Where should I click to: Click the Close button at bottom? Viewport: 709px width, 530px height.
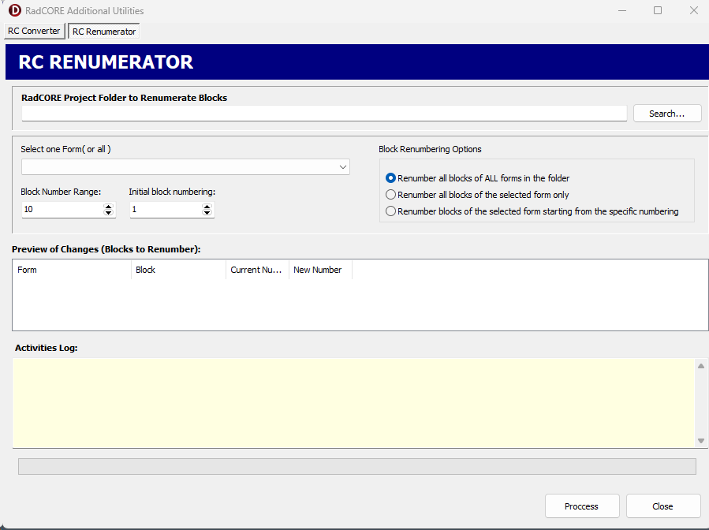pyautogui.click(x=662, y=506)
